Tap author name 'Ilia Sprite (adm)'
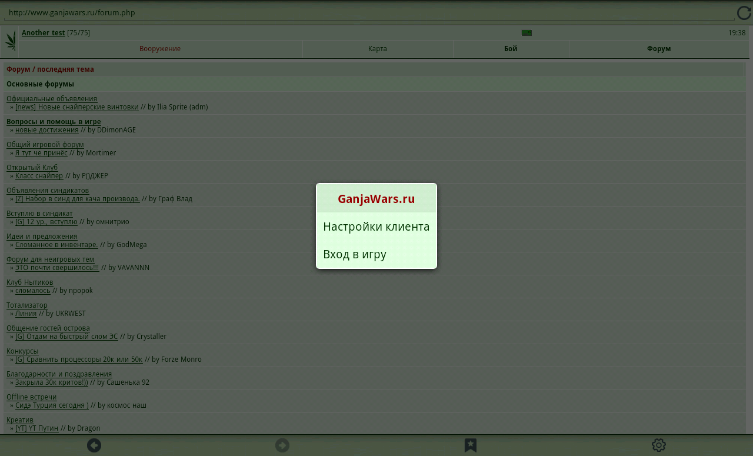The width and height of the screenshot is (753, 456). click(x=182, y=107)
